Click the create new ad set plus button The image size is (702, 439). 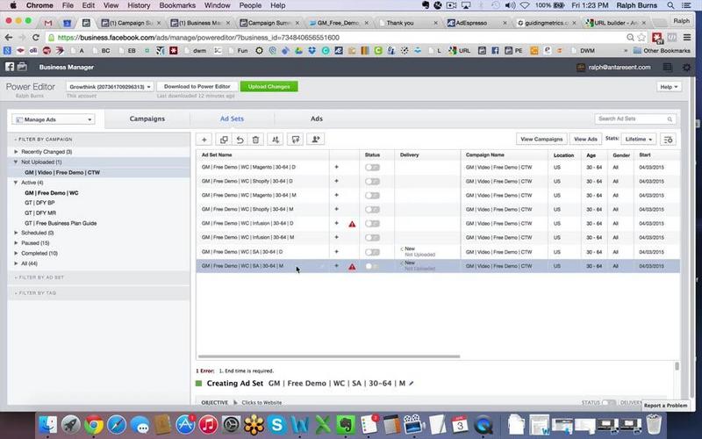[204, 140]
